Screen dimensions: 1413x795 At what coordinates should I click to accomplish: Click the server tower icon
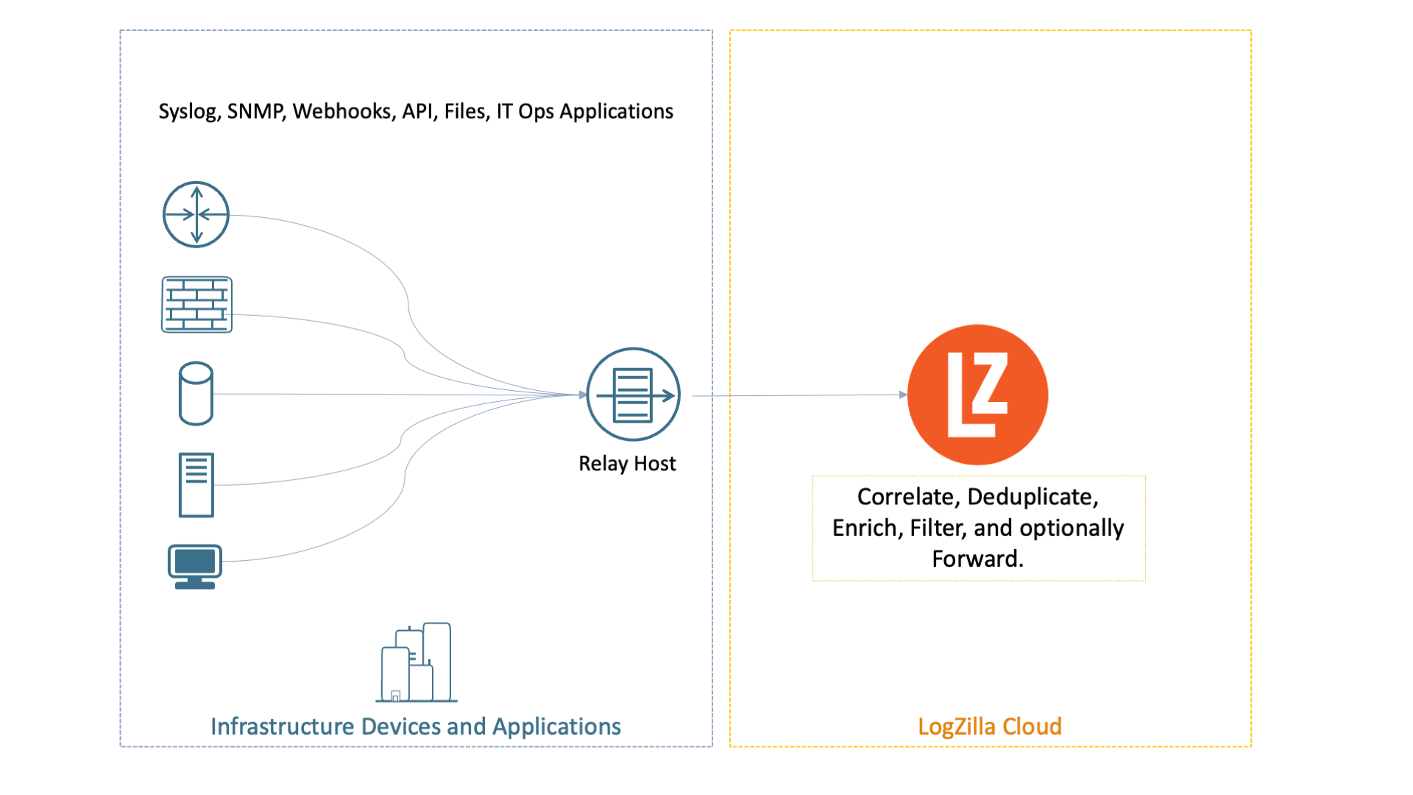coord(195,484)
